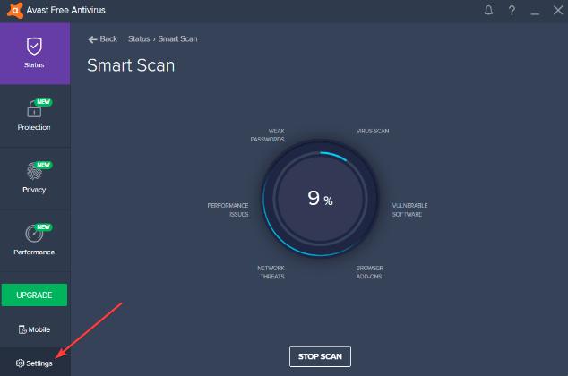Open the notifications bell
Viewport: 568px width, 376px height.
click(488, 10)
